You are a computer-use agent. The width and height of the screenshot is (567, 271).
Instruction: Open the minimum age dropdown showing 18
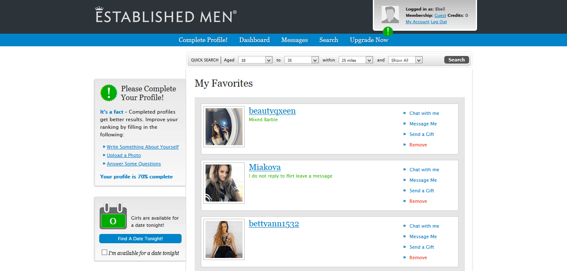256,60
